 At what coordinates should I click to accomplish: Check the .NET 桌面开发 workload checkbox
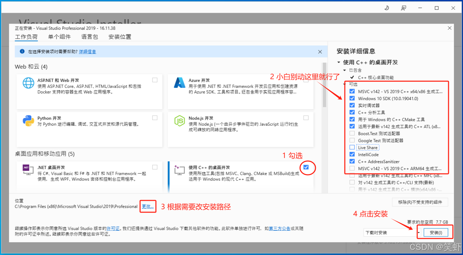coord(155,167)
